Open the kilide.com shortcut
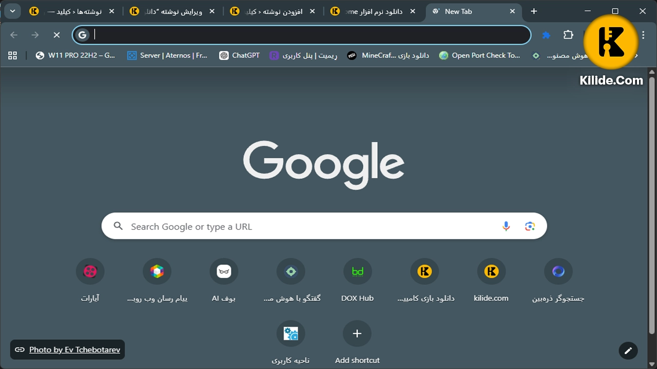The image size is (657, 369). pos(491,280)
